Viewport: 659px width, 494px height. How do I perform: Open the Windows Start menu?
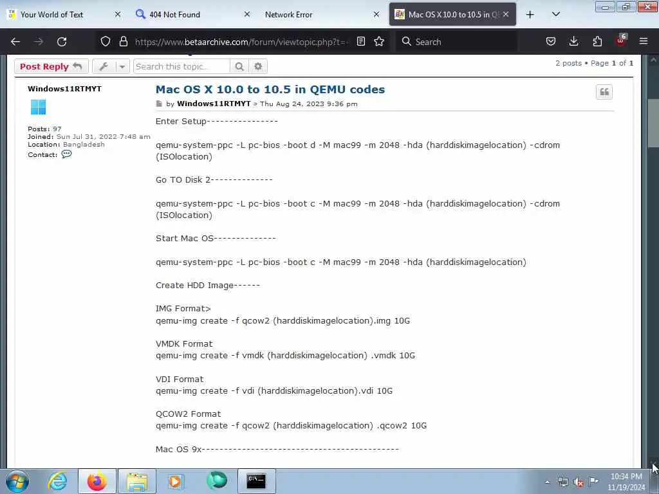(x=17, y=481)
